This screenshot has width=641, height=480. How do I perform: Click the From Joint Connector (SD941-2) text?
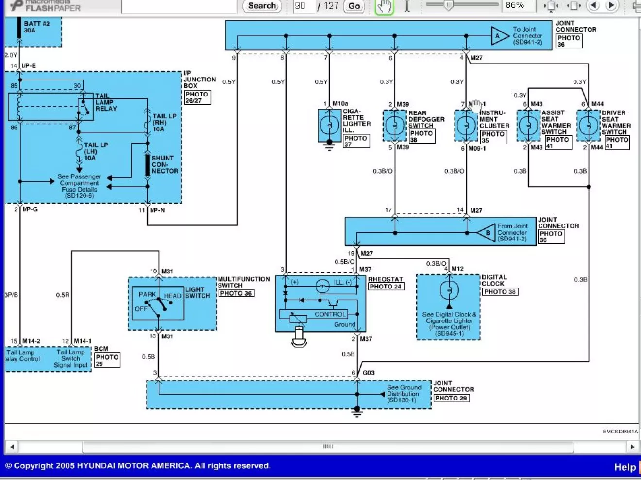512,232
